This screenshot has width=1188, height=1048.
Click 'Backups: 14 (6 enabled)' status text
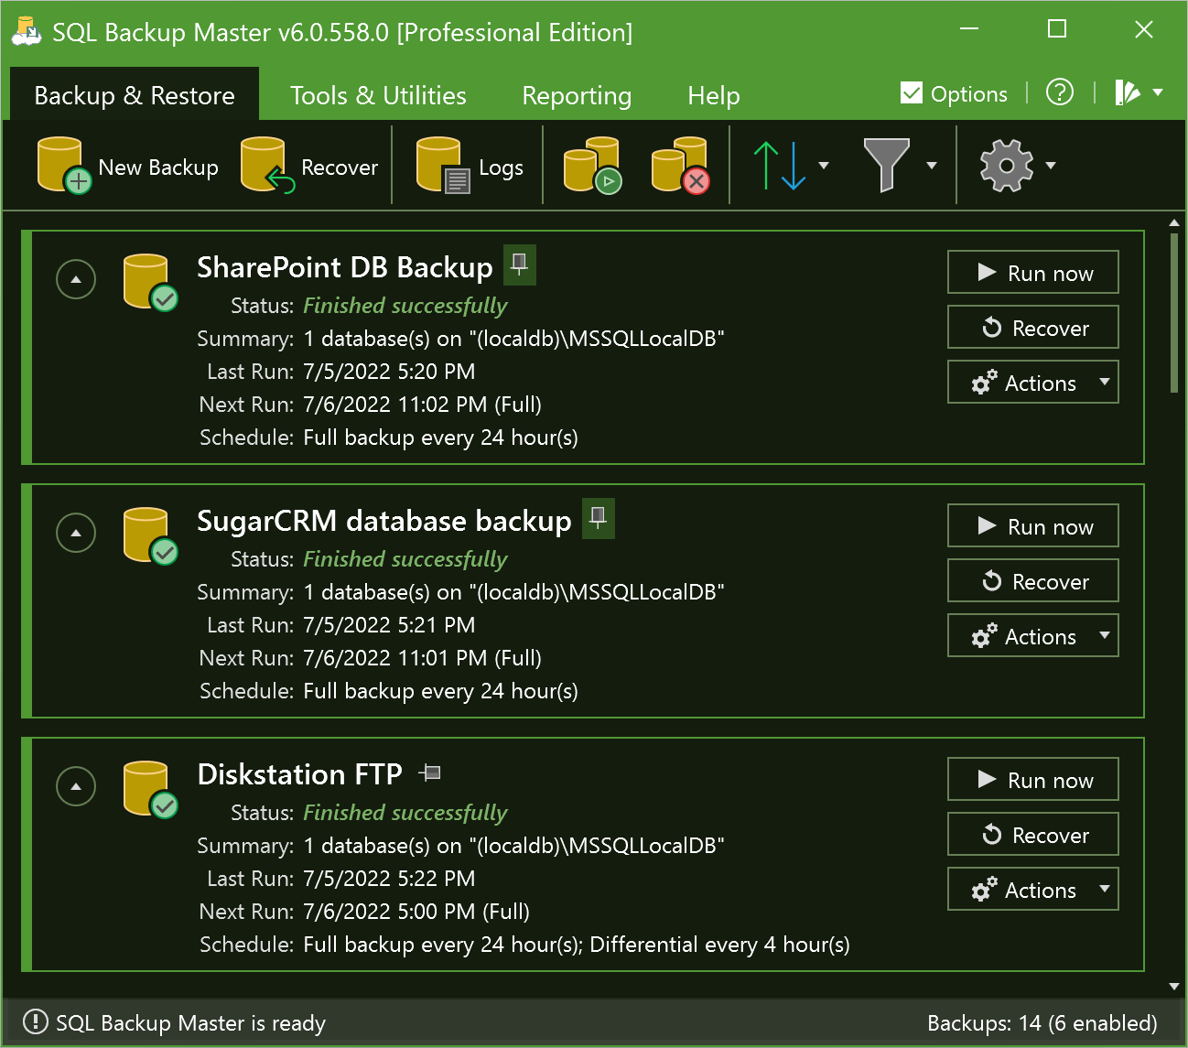pyautogui.click(x=1042, y=1022)
